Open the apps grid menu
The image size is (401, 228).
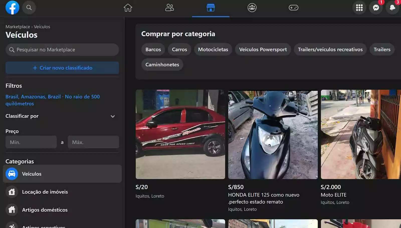(359, 8)
